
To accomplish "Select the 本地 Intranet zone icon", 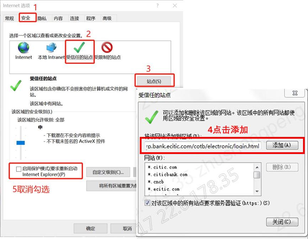I will click(x=52, y=48).
